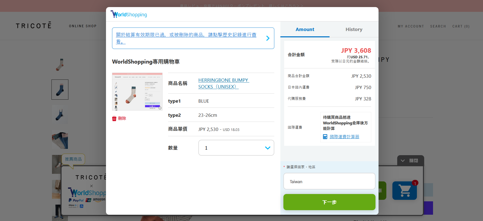Click the 推薦商品 speech bubble label

click(73, 159)
